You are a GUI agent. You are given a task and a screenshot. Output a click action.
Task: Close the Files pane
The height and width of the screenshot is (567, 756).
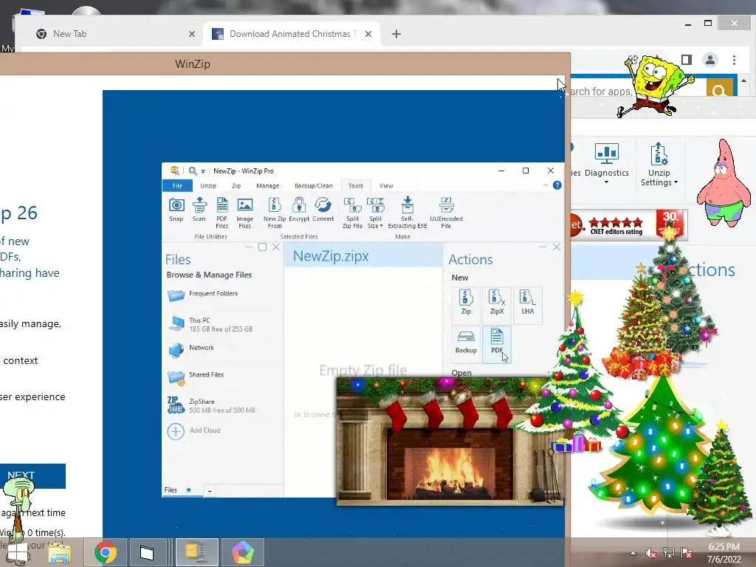pyautogui.click(x=276, y=247)
